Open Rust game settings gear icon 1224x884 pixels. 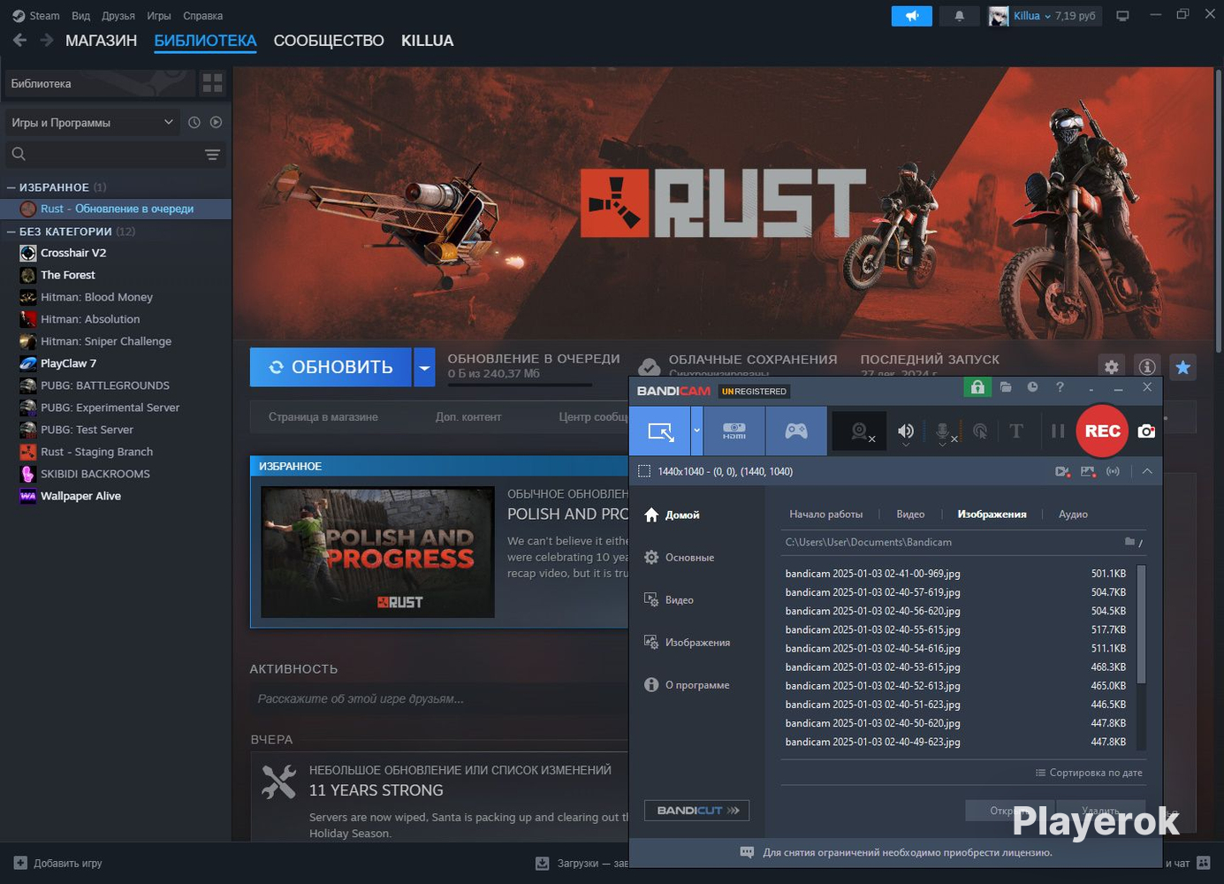(x=1111, y=367)
